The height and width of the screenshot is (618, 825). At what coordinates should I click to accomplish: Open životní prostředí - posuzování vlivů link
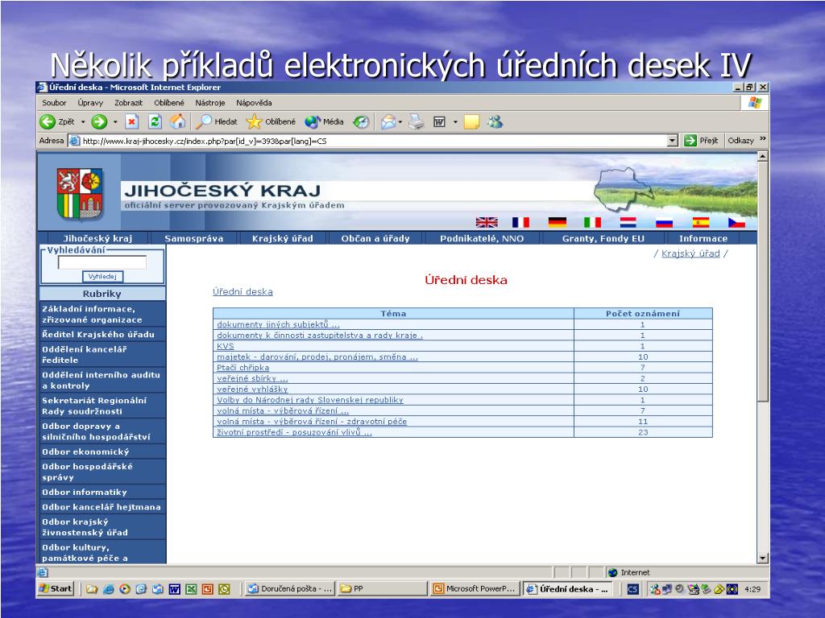(294, 432)
